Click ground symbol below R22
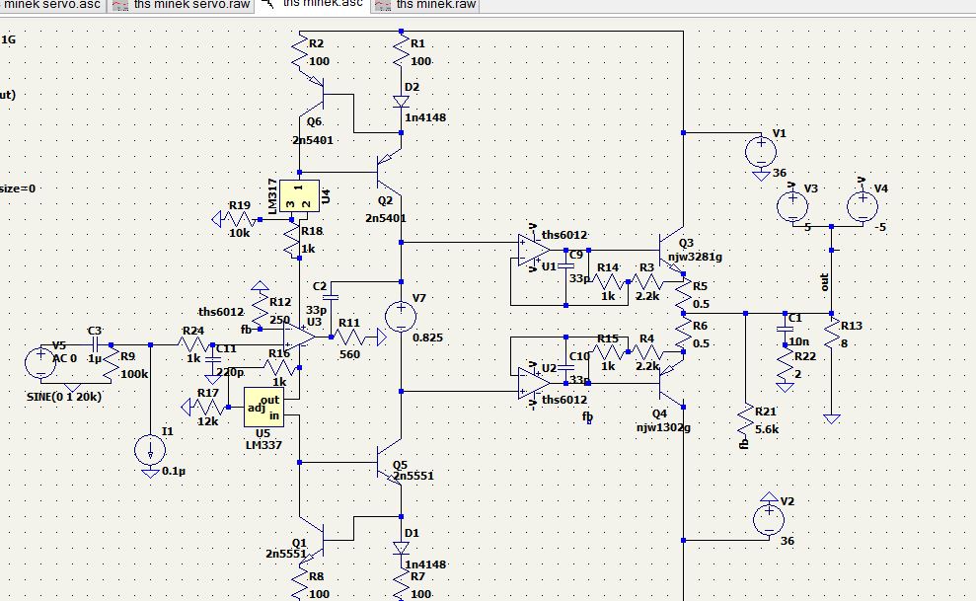This screenshot has height=601, width=976. (x=785, y=388)
